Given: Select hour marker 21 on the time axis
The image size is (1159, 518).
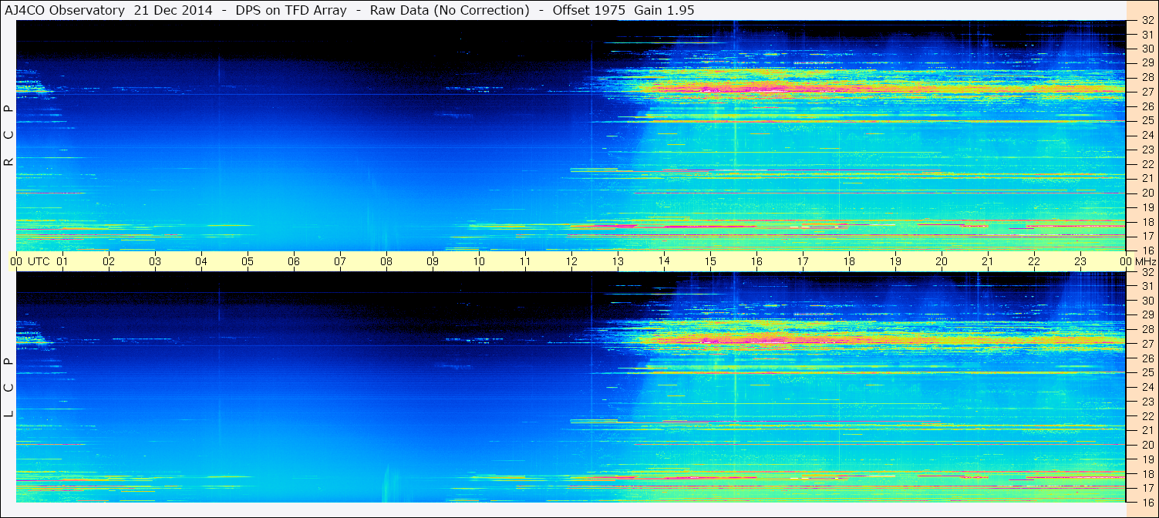Looking at the screenshot, I should [988, 261].
